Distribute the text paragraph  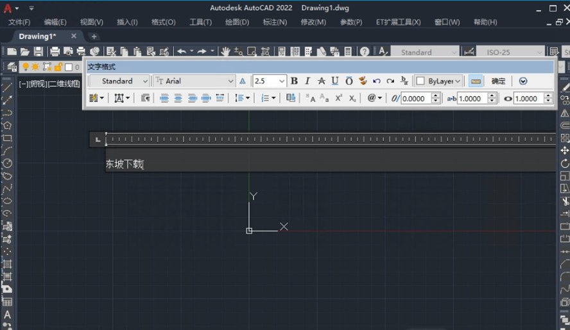(220, 98)
